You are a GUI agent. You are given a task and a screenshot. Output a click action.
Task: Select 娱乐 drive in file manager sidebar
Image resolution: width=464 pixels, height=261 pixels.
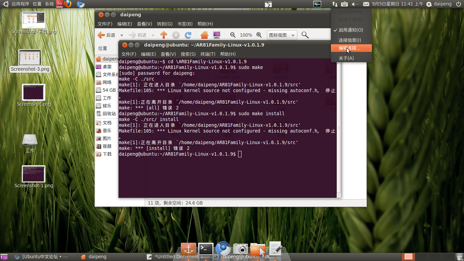pyautogui.click(x=107, y=106)
